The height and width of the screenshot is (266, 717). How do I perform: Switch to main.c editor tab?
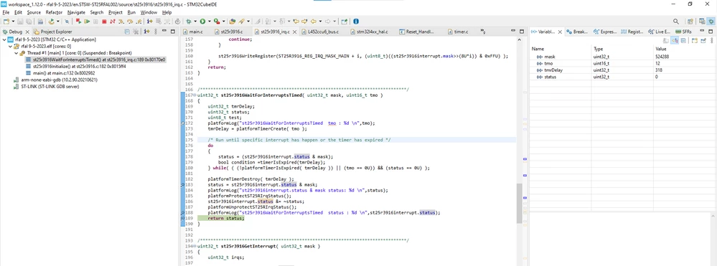[x=196, y=32]
